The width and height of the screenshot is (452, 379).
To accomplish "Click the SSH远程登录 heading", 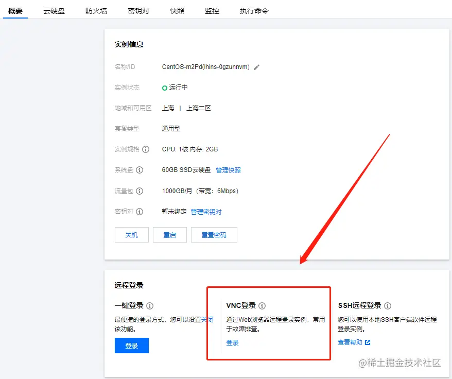I will coord(359,305).
